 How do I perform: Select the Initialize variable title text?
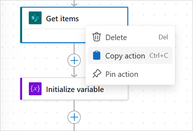coord(75,89)
